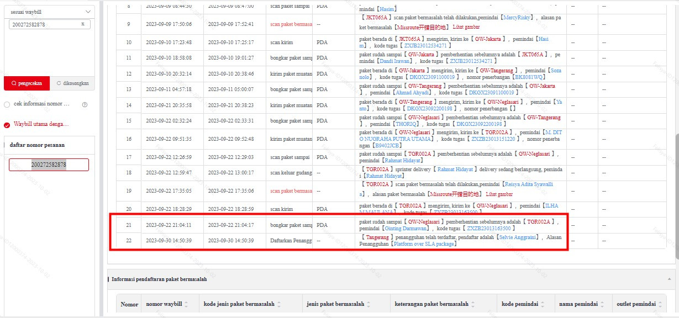Collapse the Informasi pendaftaran paket bermasalah panel

tap(670, 279)
